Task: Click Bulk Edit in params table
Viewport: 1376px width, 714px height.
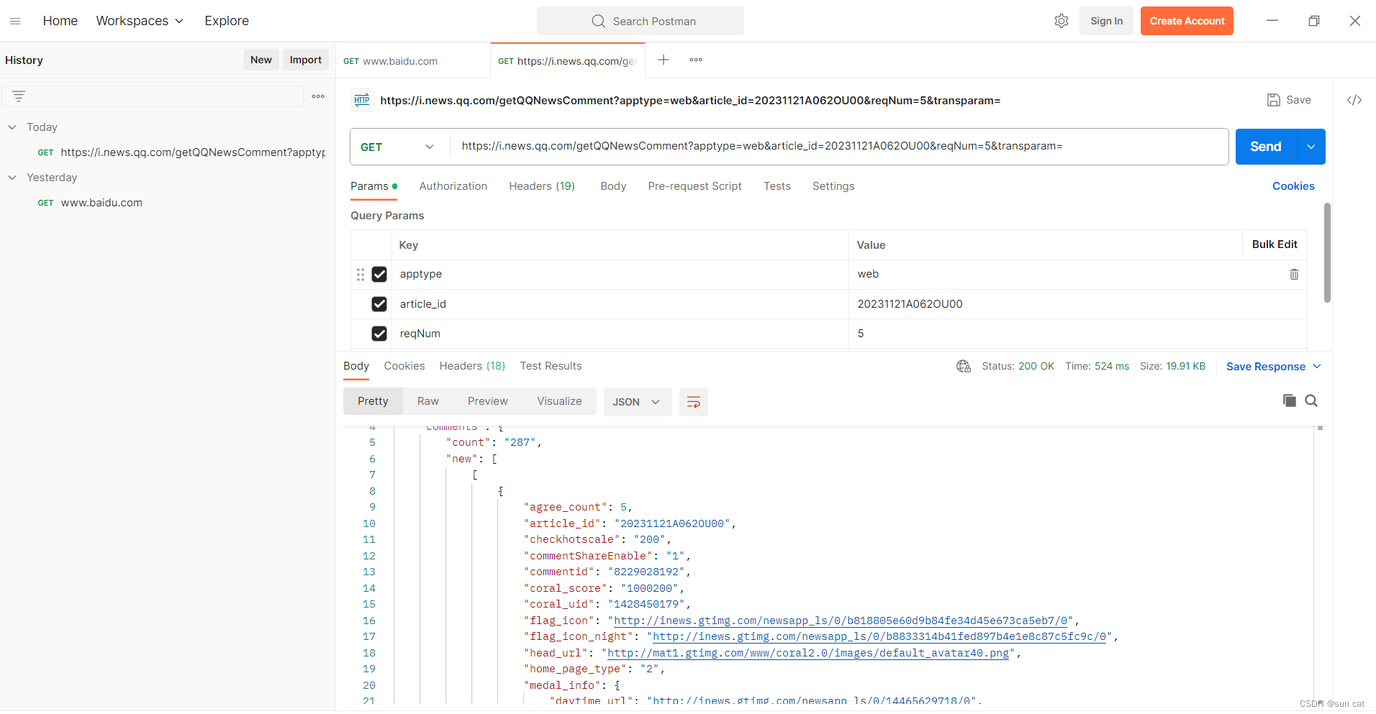Action: [x=1275, y=244]
